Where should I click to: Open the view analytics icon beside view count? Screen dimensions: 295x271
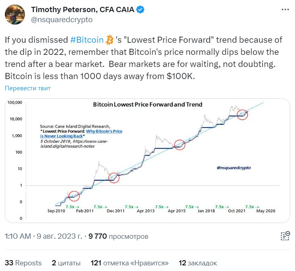pos(285,236)
